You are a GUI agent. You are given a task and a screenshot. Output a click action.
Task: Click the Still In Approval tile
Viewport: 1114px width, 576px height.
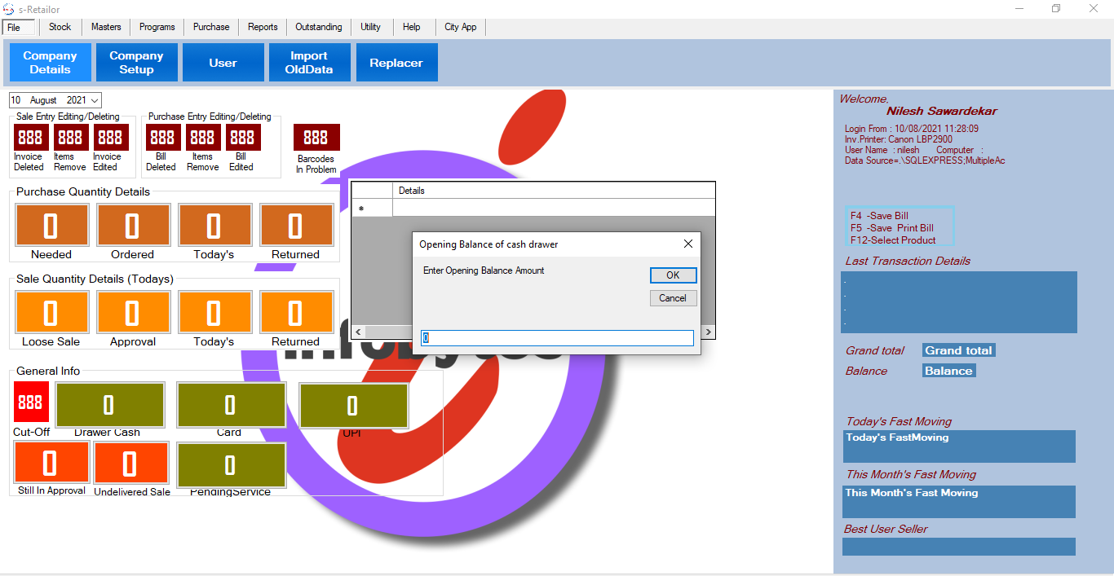pos(51,463)
